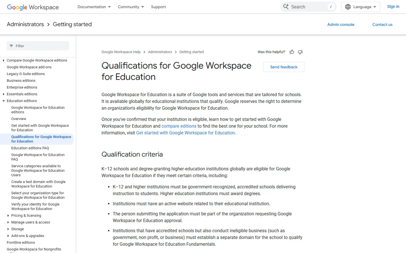This screenshot has width=406, height=253.
Task: Click the thumbs down not helpful icon
Action: pyautogui.click(x=300, y=52)
